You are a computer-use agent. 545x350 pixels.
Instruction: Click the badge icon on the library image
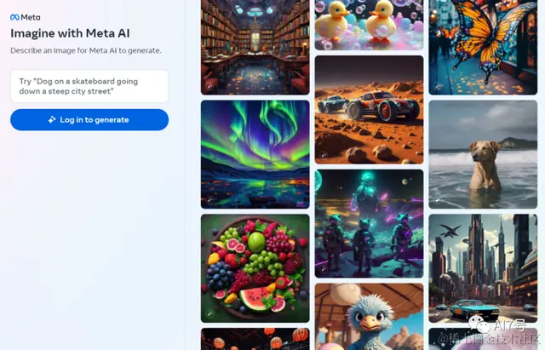(209, 86)
